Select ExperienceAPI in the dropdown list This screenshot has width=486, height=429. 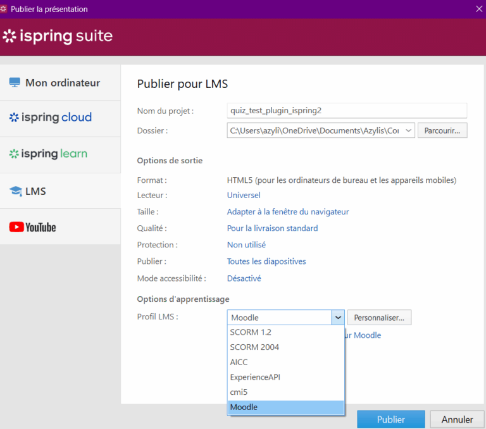[x=286, y=377]
